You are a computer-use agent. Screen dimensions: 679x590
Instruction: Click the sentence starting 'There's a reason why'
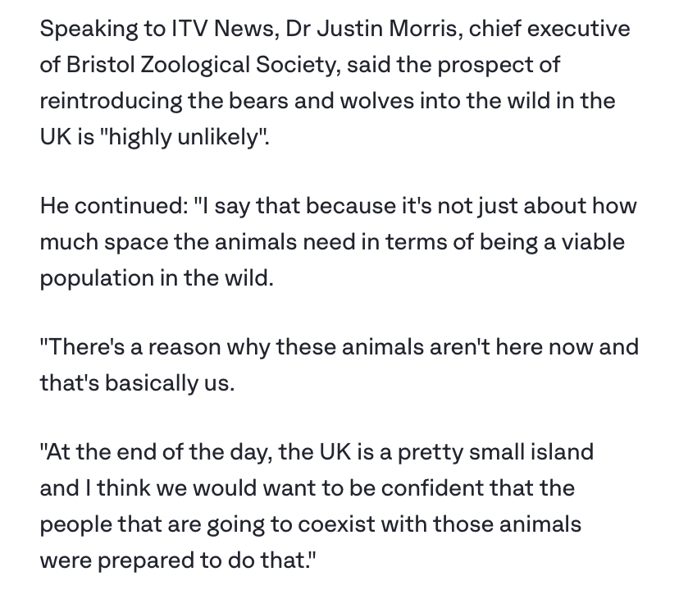(x=339, y=364)
